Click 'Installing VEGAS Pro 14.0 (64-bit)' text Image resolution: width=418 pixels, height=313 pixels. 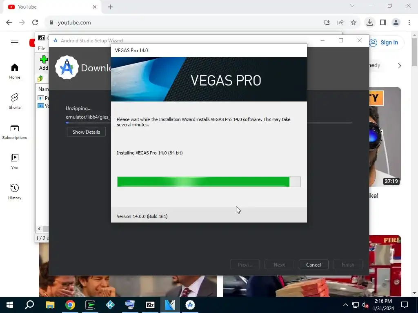149,153
